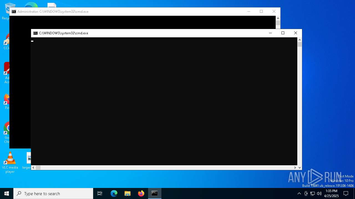Click the front cmd.exe window title text
The width and height of the screenshot is (355, 199).
(64, 33)
